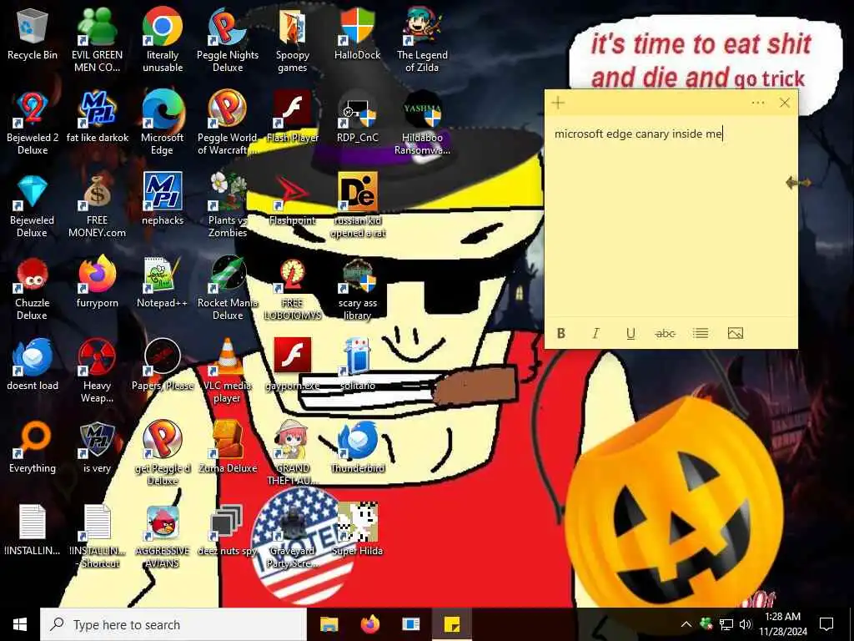
Task: Open the russian kid opened a rat icon
Action: click(x=357, y=205)
